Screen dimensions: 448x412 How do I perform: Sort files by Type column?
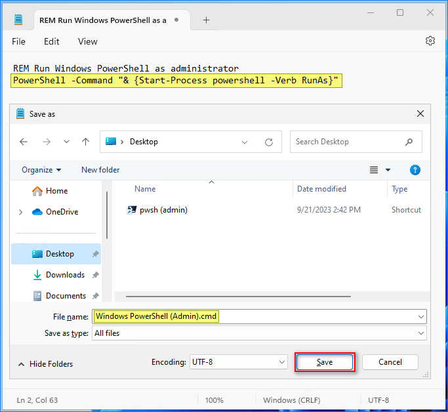[399, 189]
